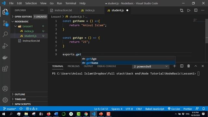Screen dimensions: 208x117
Task: Open the Source Control view
Action: pyautogui.click(x=5, y=23)
